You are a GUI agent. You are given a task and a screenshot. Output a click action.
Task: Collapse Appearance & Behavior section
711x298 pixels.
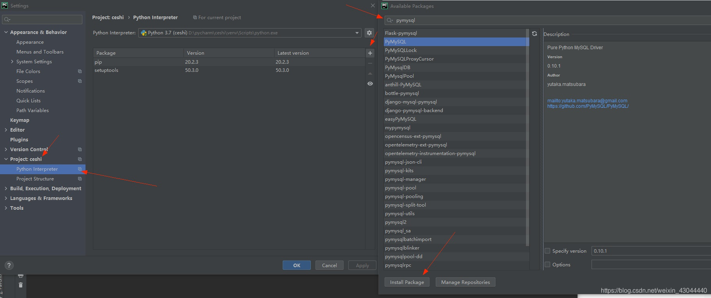(x=6, y=32)
